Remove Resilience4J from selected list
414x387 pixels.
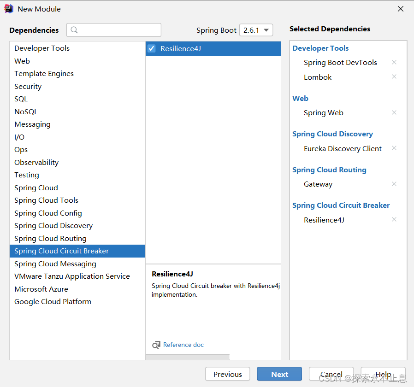(x=394, y=220)
